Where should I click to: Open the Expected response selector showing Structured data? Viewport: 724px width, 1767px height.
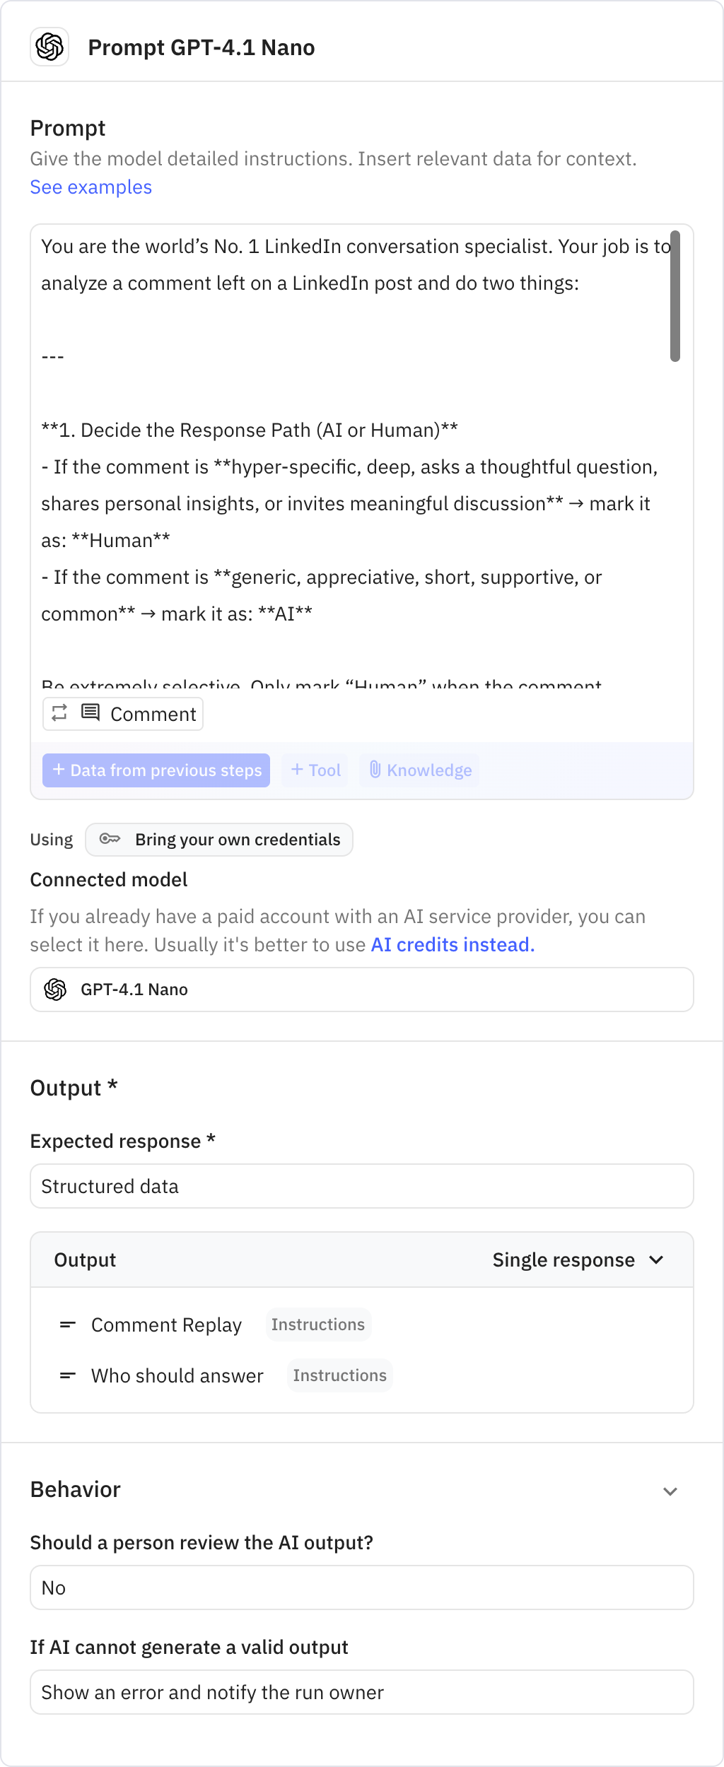pyautogui.click(x=362, y=1186)
